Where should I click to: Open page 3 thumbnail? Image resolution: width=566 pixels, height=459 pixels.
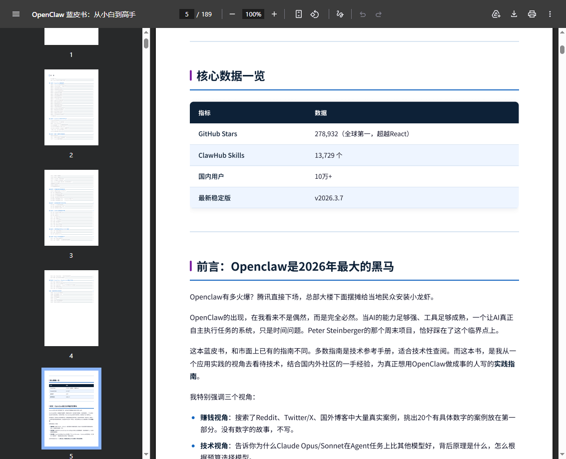pyautogui.click(x=71, y=208)
